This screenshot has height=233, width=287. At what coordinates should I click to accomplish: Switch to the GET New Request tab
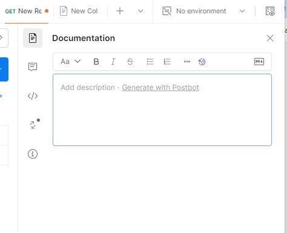27,11
